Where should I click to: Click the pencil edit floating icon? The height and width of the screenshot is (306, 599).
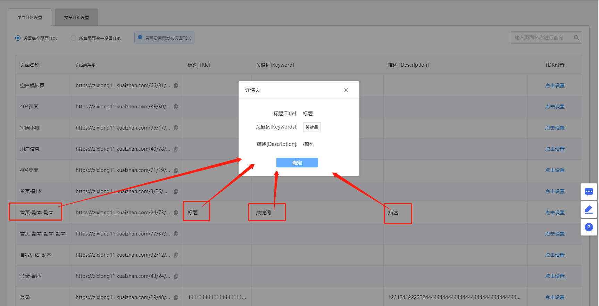click(589, 209)
